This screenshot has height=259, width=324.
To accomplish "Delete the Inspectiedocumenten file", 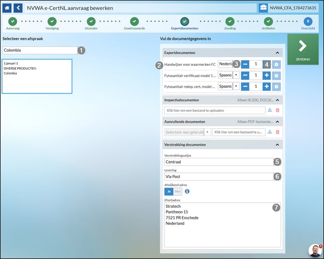I will (278, 110).
